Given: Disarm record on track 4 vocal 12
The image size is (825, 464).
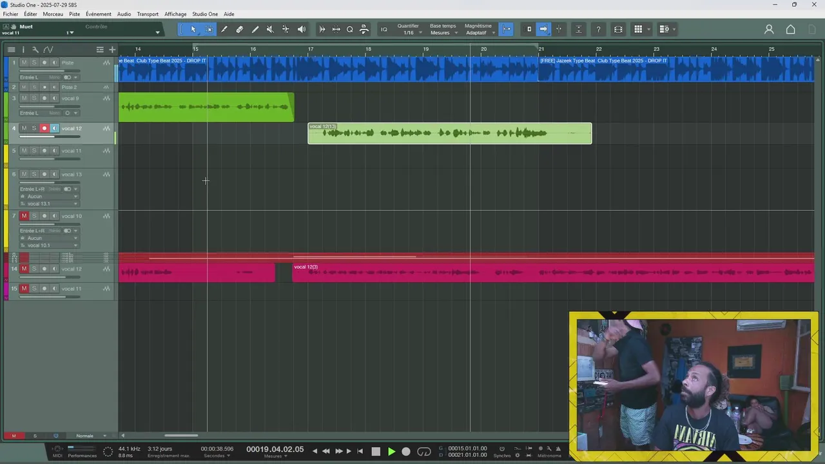Looking at the screenshot, I should tap(44, 128).
